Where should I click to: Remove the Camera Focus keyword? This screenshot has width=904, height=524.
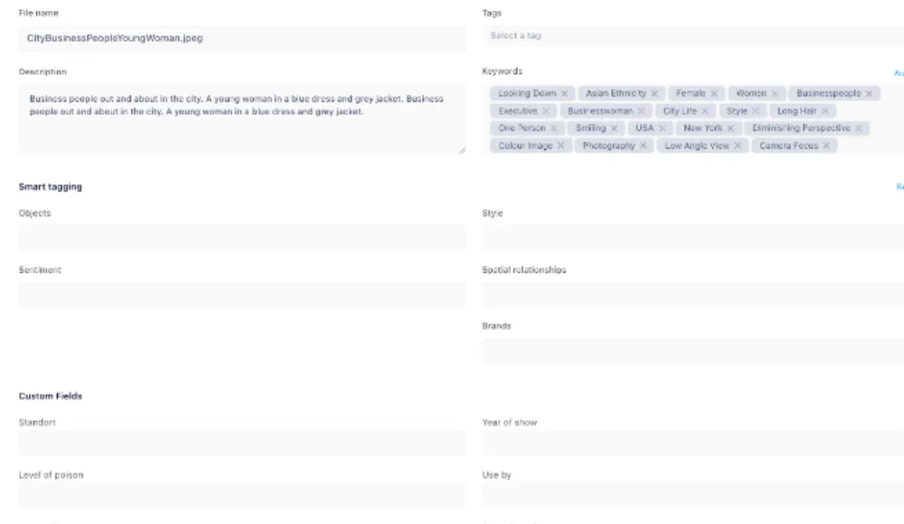(826, 145)
